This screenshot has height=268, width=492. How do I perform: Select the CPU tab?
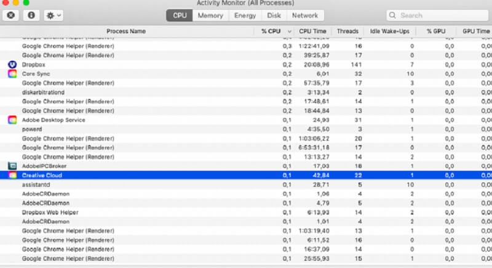tap(180, 15)
